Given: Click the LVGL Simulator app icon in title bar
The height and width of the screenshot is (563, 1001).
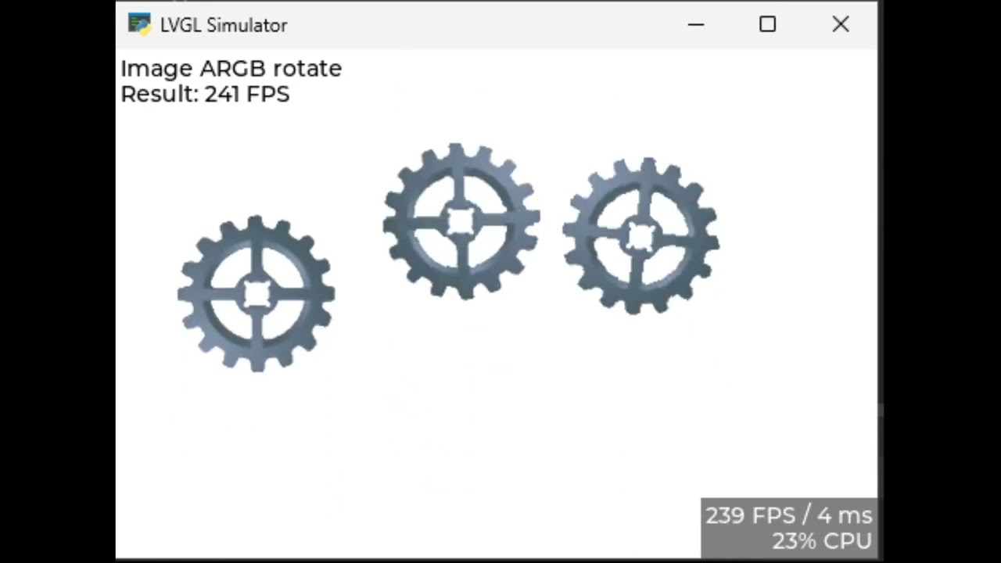Looking at the screenshot, I should (x=139, y=24).
